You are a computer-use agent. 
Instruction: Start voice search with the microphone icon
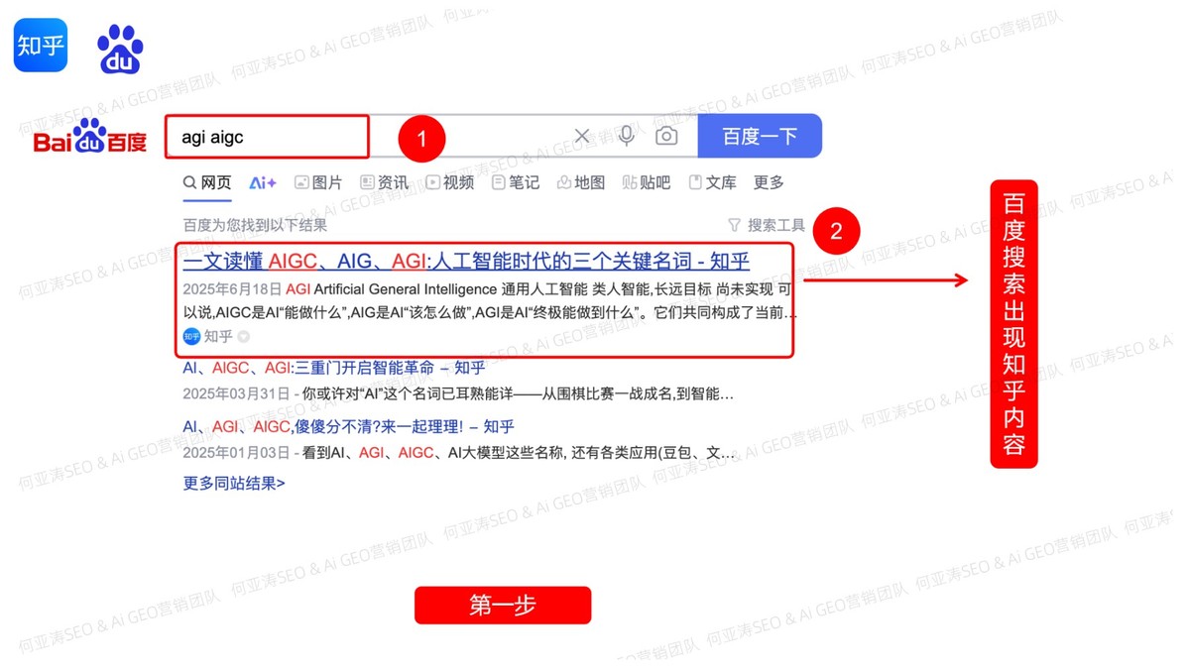click(x=627, y=136)
